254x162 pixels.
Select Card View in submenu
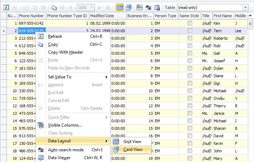(x=131, y=149)
